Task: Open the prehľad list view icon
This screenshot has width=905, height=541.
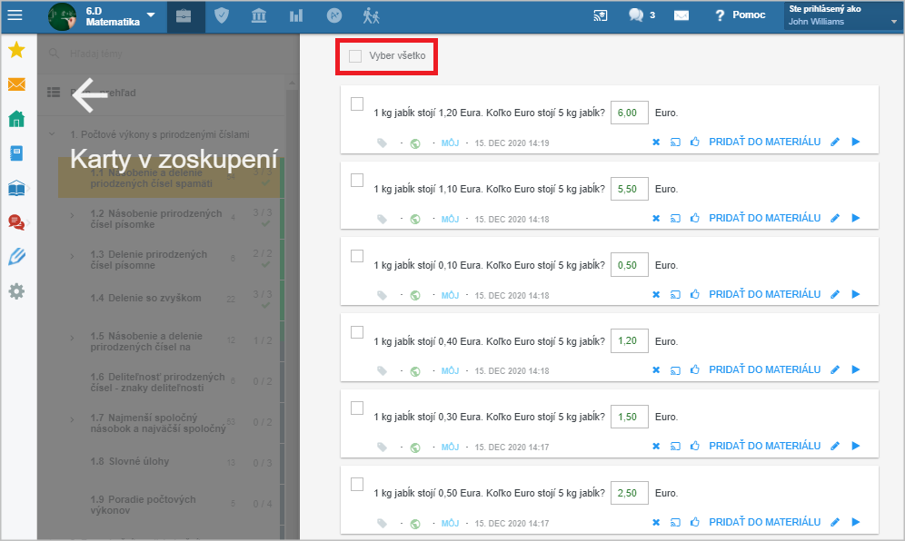Action: point(53,93)
